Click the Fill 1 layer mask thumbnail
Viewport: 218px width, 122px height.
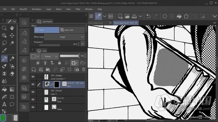57,84
